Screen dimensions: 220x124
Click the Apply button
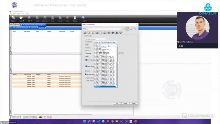[x=134, y=103]
